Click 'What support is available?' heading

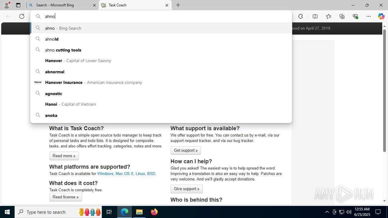[x=205, y=128]
